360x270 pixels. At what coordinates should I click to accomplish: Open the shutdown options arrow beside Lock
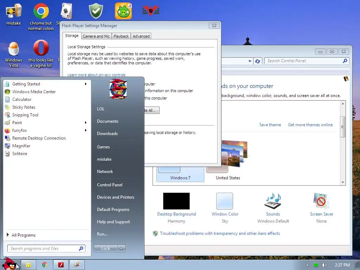tap(121, 249)
